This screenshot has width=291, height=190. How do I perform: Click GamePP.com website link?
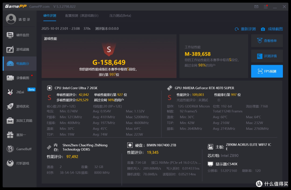pyautogui.click(x=39, y=7)
